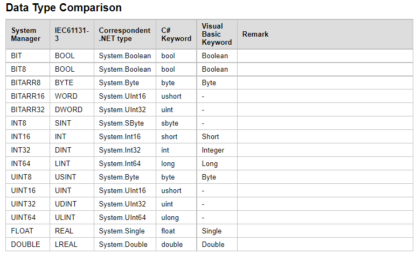Click the 'Single' Visual Basic cell
This screenshot has height=255, width=416.
[x=217, y=231]
